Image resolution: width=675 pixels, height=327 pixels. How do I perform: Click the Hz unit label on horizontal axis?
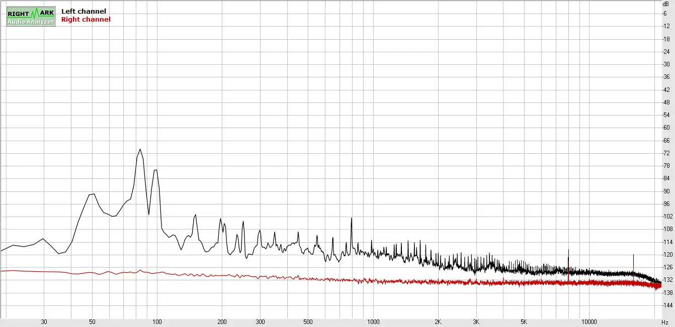tap(665, 322)
